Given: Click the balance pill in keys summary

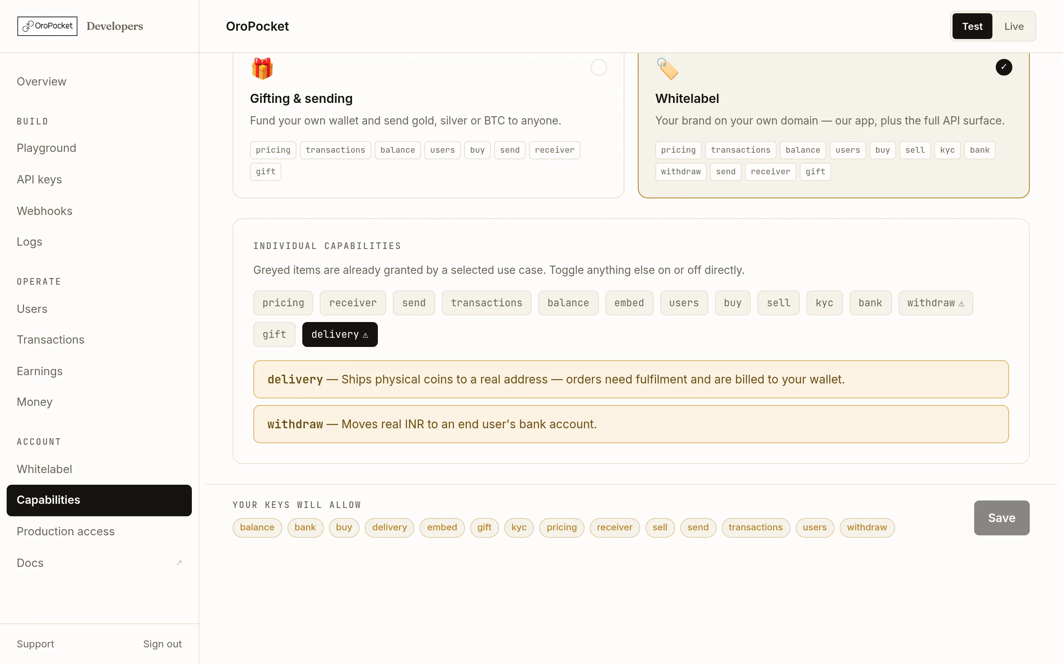Looking at the screenshot, I should 257,527.
